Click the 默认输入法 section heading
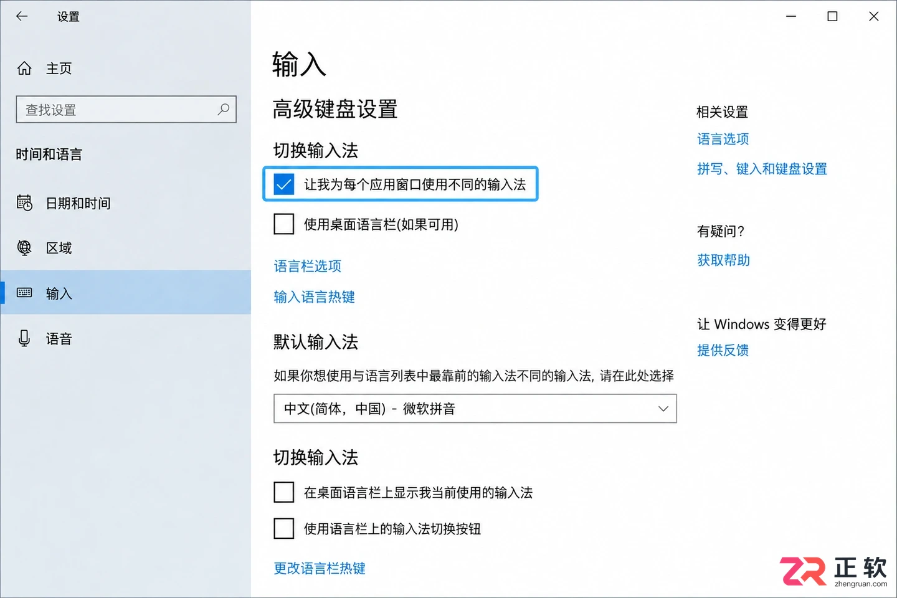Image resolution: width=897 pixels, height=598 pixels. tap(316, 342)
